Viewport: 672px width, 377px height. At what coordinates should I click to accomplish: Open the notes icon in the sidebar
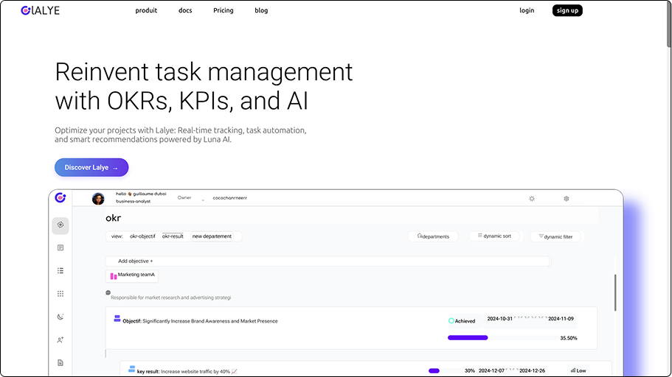pos(60,247)
